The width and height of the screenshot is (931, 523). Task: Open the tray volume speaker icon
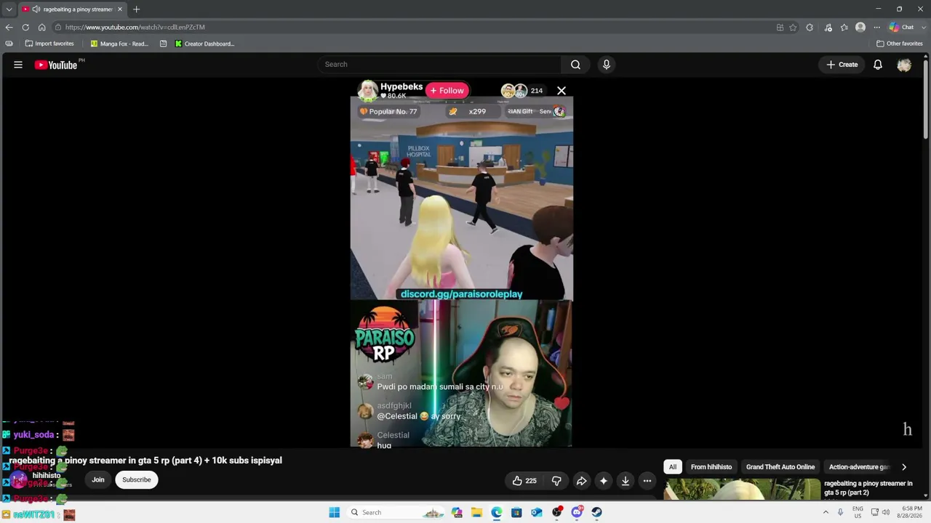click(886, 513)
